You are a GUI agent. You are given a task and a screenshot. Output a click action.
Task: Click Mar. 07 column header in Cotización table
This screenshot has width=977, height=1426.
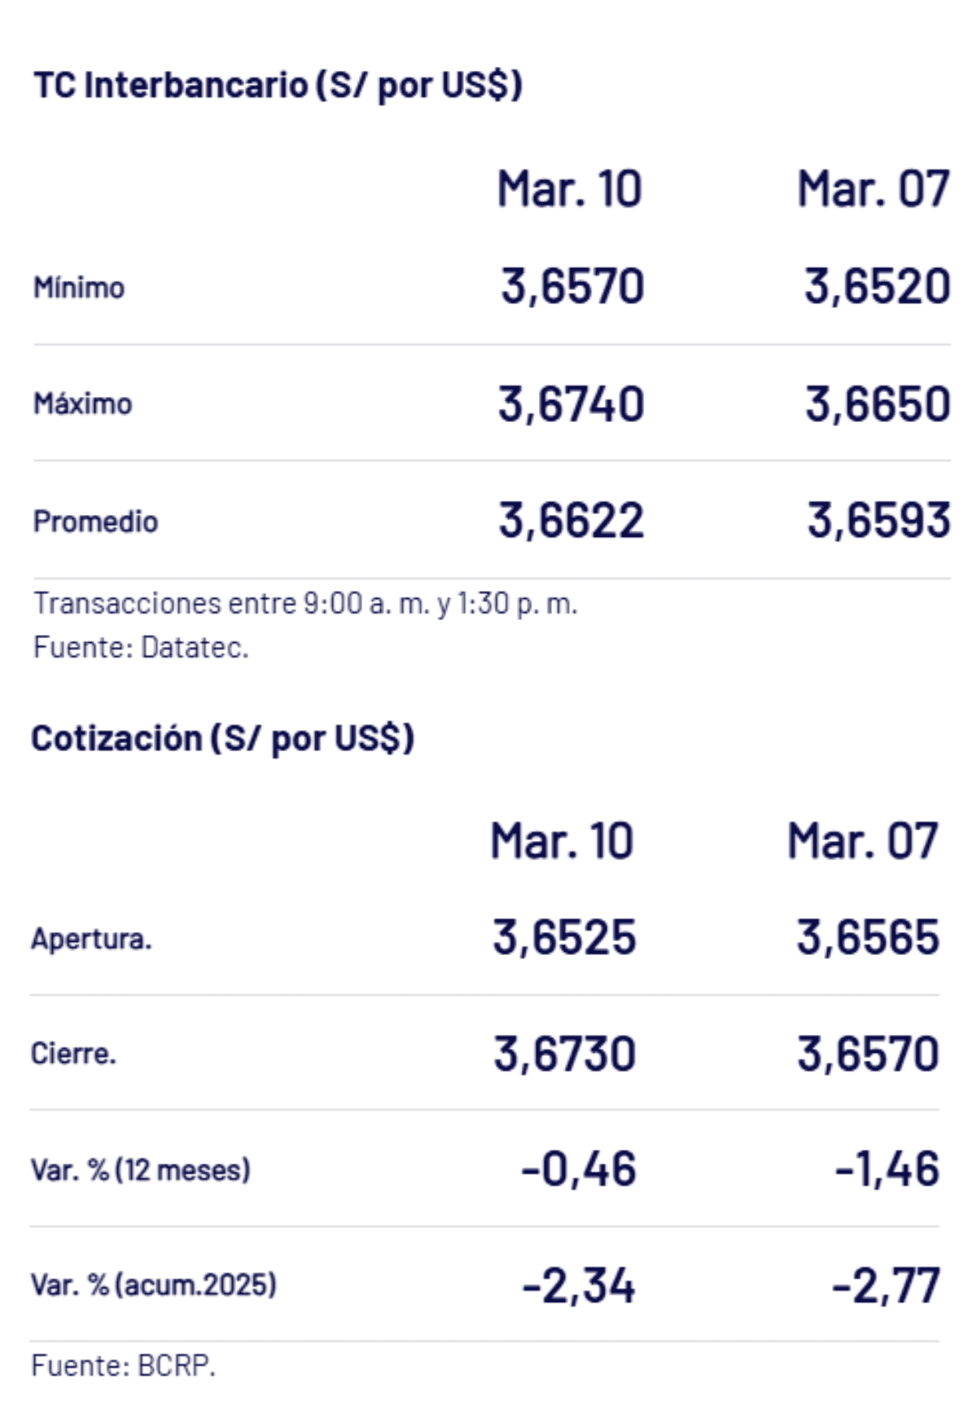[863, 841]
